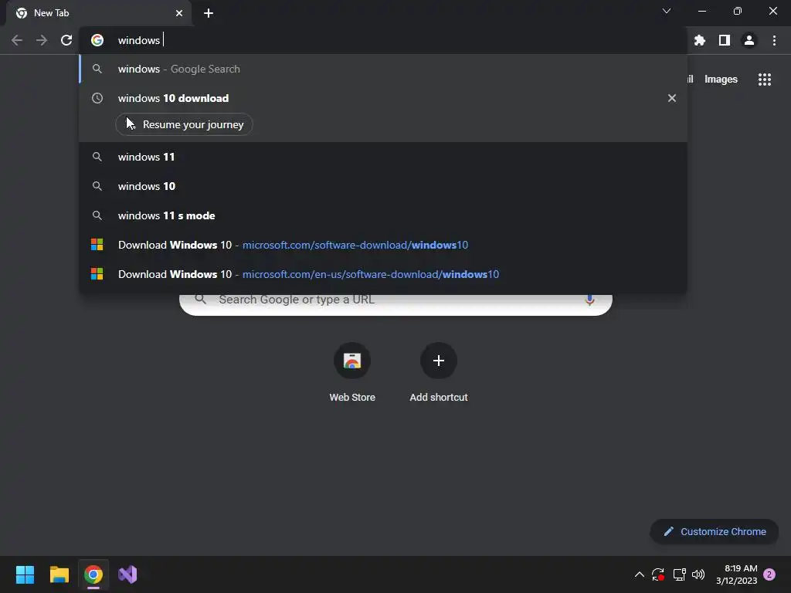Open the Google apps grid
791x593 pixels.
click(765, 80)
